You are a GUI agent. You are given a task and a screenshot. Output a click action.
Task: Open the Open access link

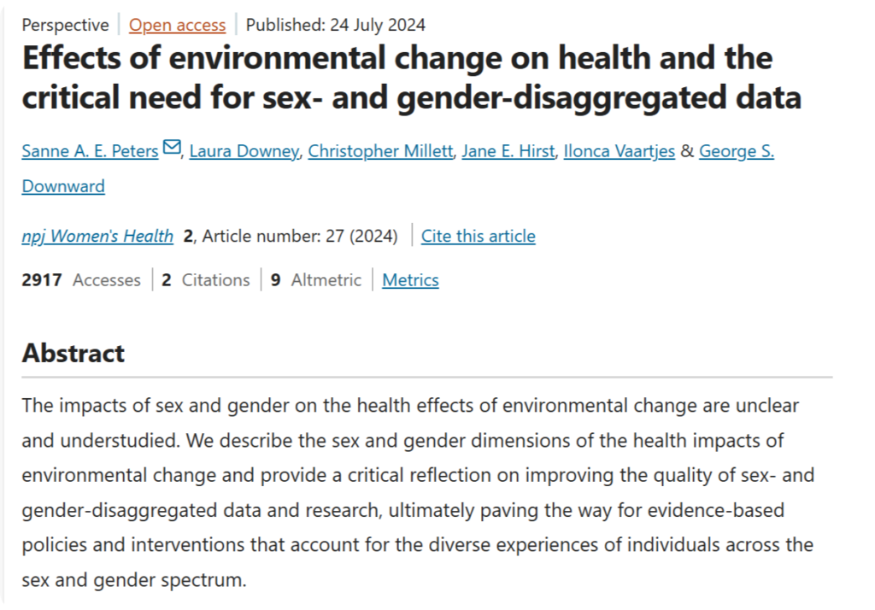tap(177, 25)
